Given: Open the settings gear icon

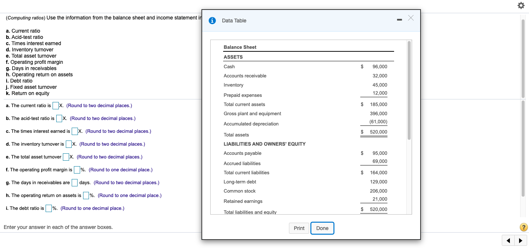Looking at the screenshot, I should point(521,6).
